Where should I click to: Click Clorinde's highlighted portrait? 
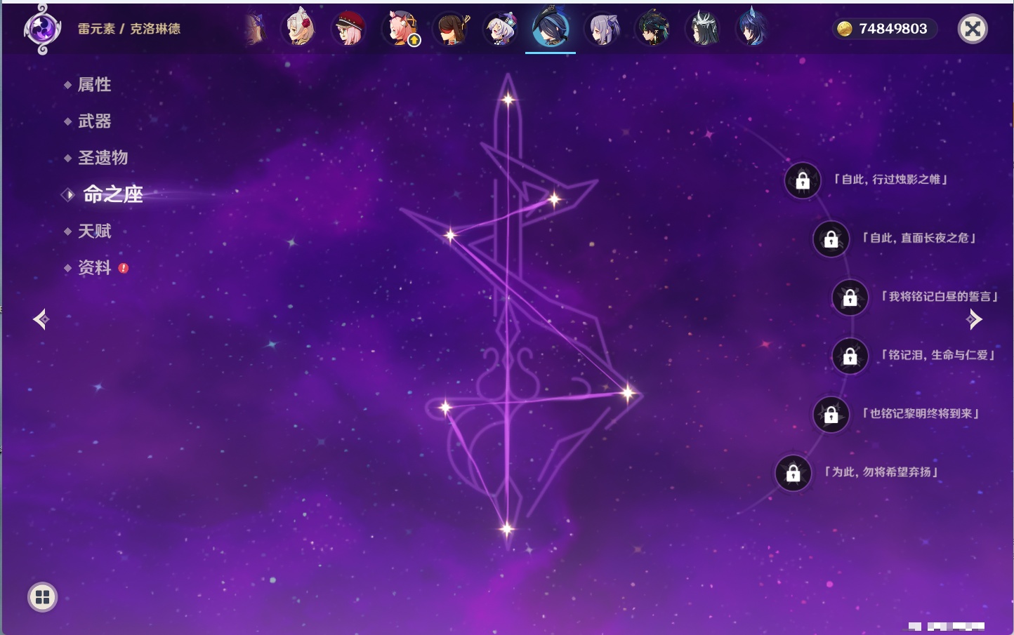pos(551,27)
